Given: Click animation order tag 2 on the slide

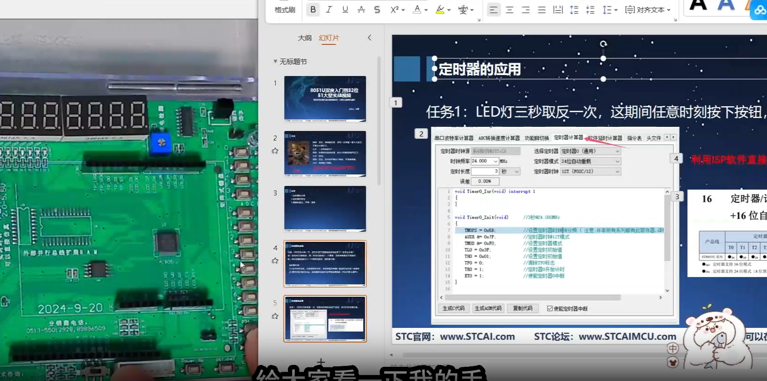Looking at the screenshot, I should pyautogui.click(x=421, y=134).
